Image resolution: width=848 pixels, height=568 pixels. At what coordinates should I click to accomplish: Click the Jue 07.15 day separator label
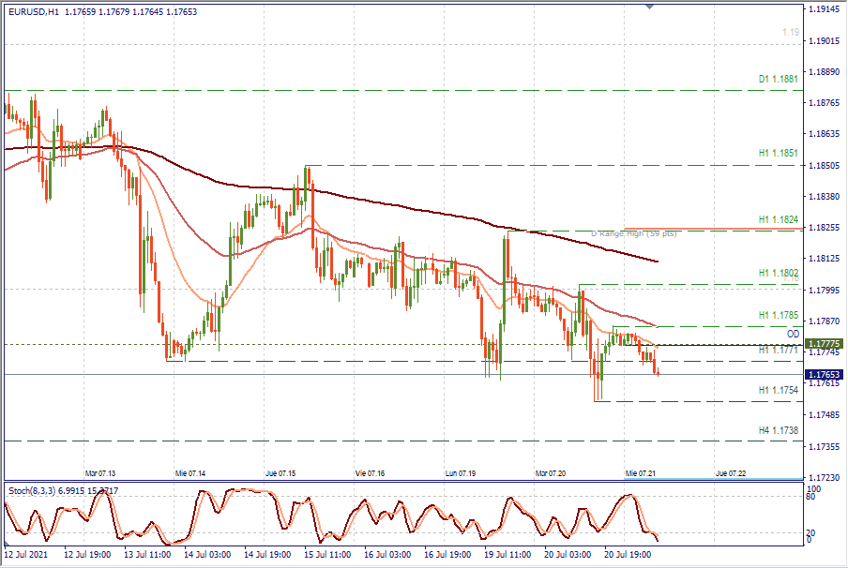(280, 473)
